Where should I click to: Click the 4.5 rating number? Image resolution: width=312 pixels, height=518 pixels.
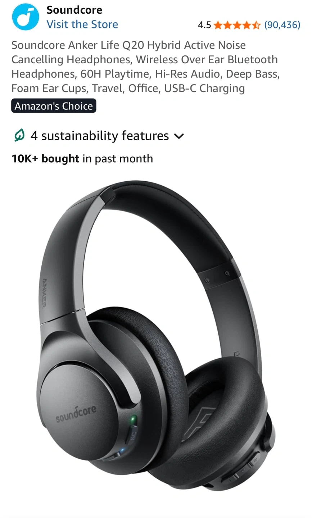204,25
